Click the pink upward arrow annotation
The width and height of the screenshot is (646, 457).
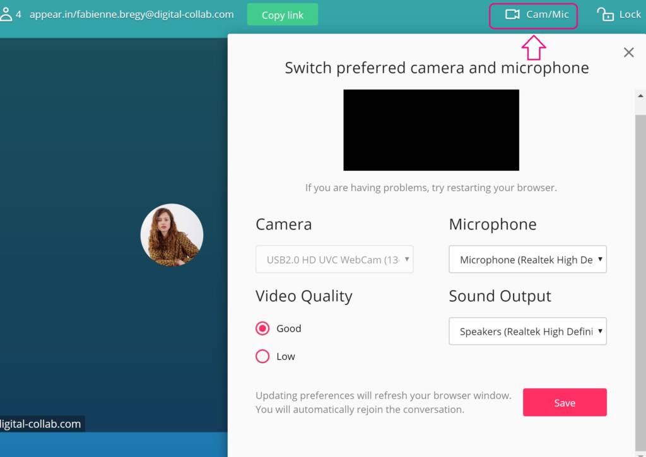click(534, 47)
